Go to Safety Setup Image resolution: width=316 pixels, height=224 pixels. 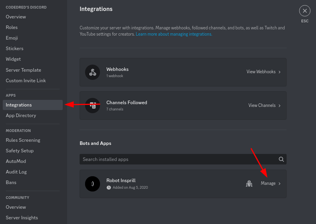(20, 151)
